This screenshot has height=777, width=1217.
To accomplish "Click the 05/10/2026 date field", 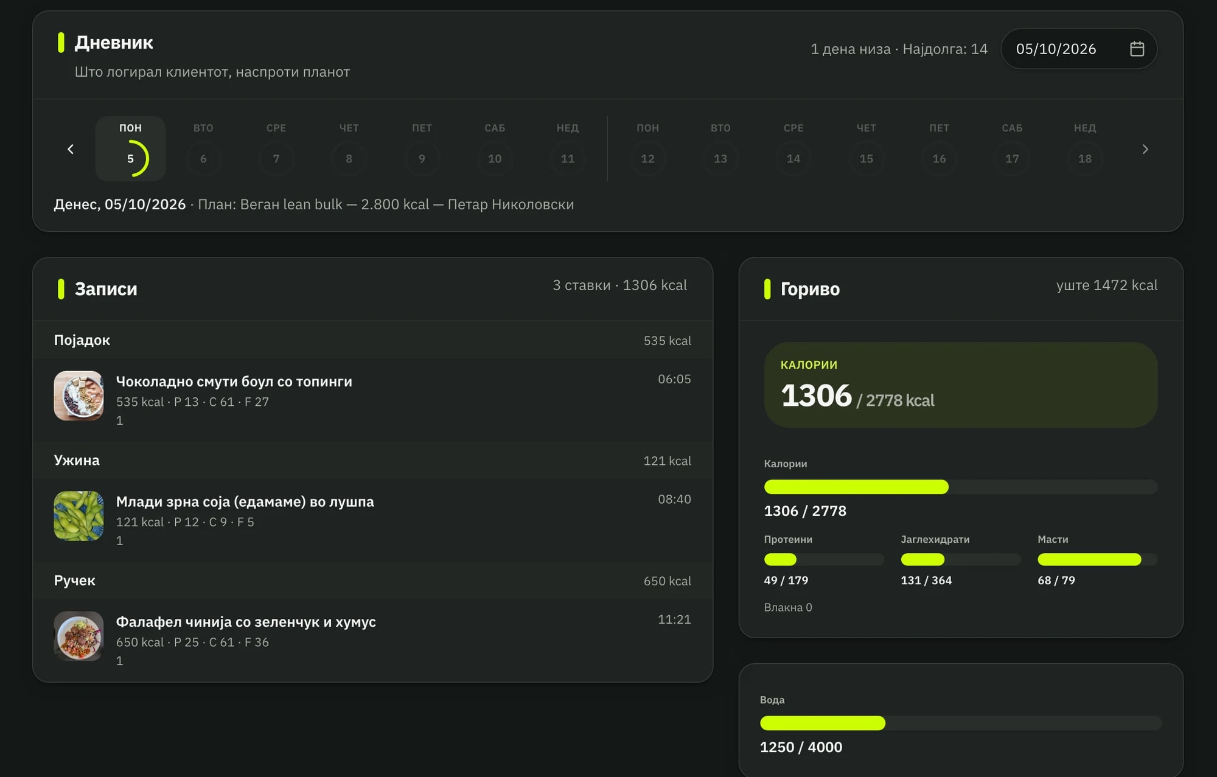I will click(1079, 49).
